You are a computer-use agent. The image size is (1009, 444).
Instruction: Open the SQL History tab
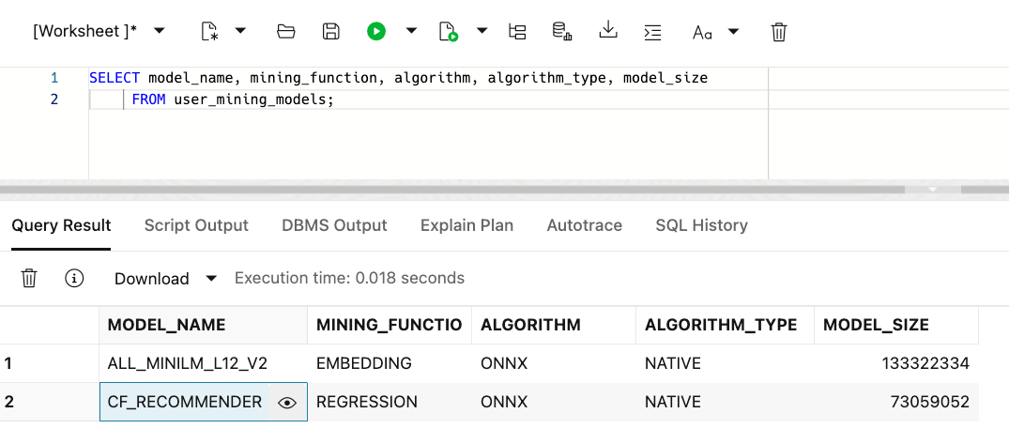[701, 225]
